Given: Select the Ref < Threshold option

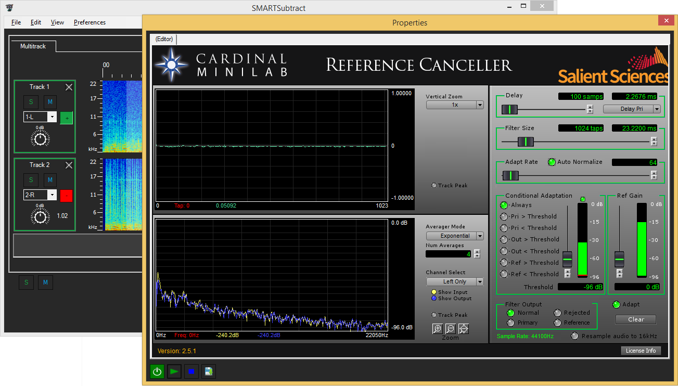Looking at the screenshot, I should tap(504, 274).
